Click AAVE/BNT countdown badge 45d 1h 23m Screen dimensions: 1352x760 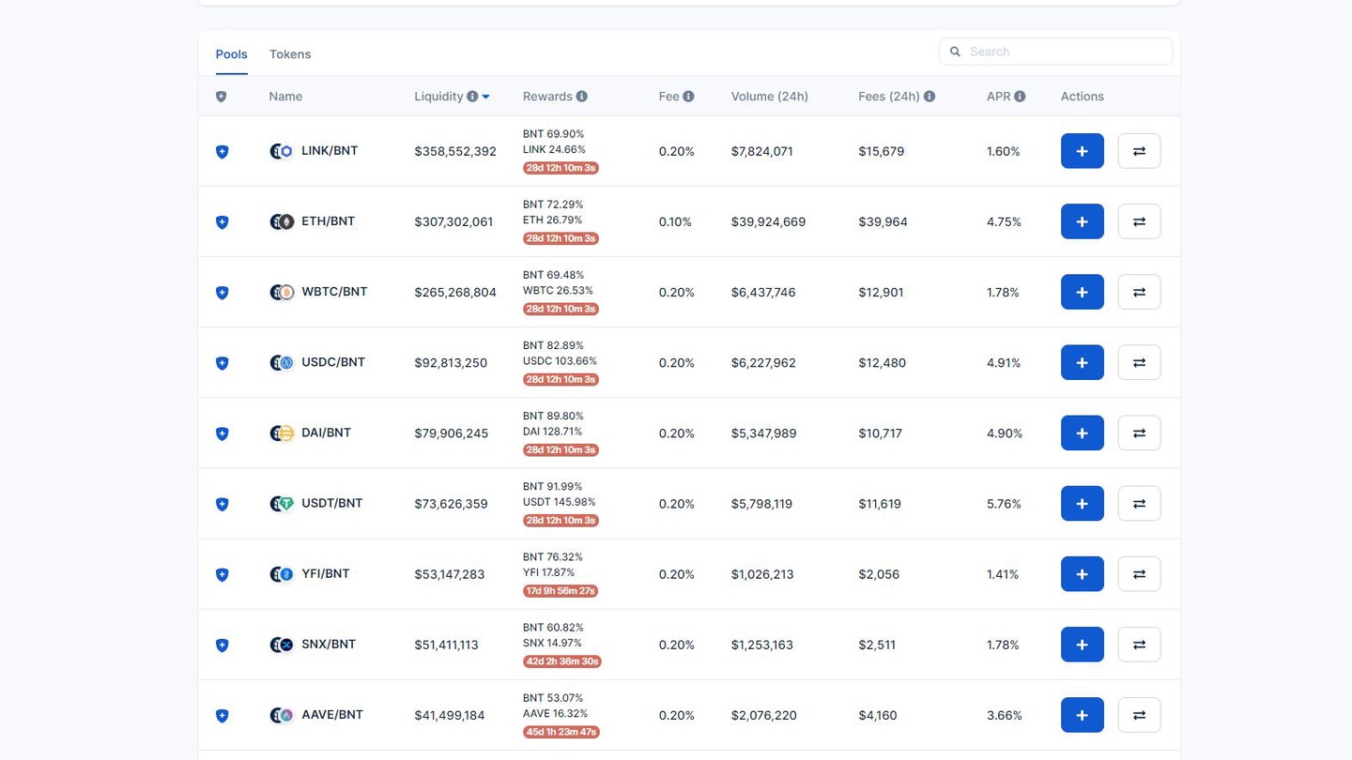coord(561,732)
